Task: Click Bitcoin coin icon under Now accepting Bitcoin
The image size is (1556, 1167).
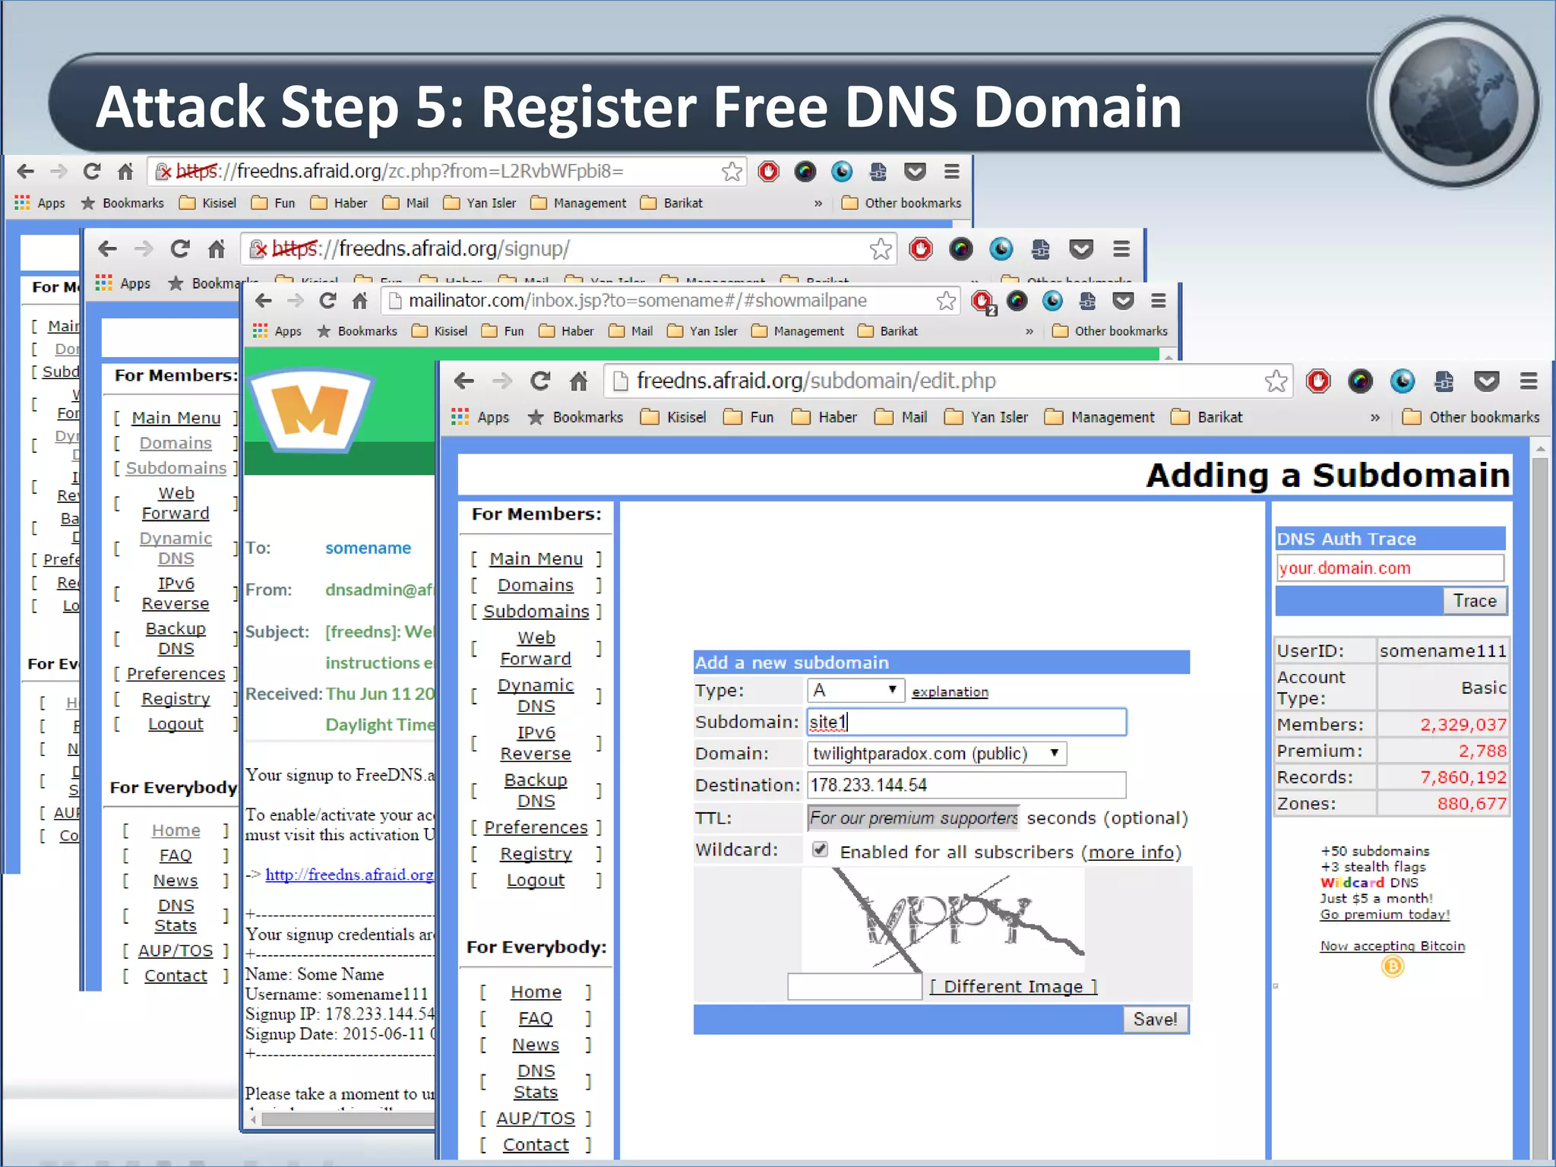Action: click(x=1392, y=966)
